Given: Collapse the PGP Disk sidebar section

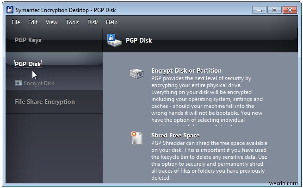Looking at the screenshot, I should (x=28, y=64).
